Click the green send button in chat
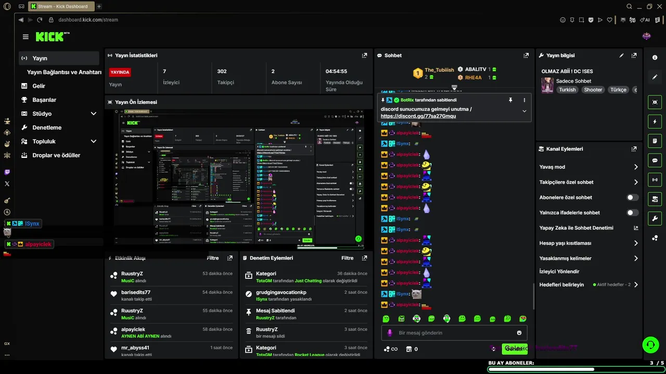 [x=515, y=349]
